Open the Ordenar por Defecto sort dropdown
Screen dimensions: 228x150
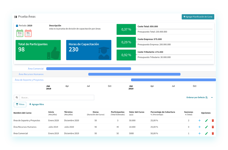coord(197,98)
